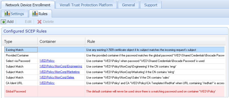Sort by the Type column header

coord(20,42)
